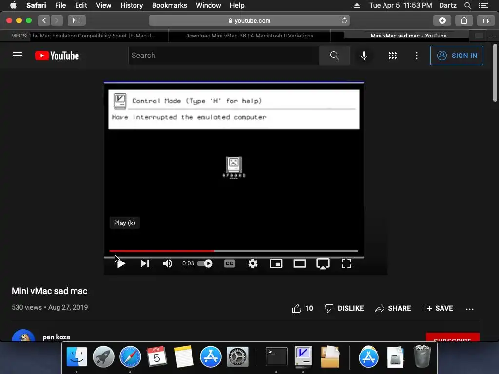Switch to MECS Mac Emulation Compatibility tab
The image size is (499, 374).
[84, 36]
